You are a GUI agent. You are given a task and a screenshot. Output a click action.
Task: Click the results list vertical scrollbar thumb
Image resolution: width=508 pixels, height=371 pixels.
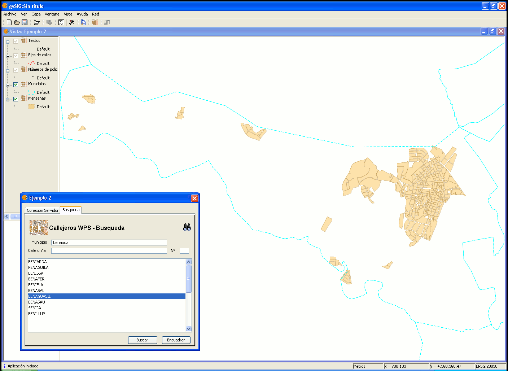click(188, 279)
